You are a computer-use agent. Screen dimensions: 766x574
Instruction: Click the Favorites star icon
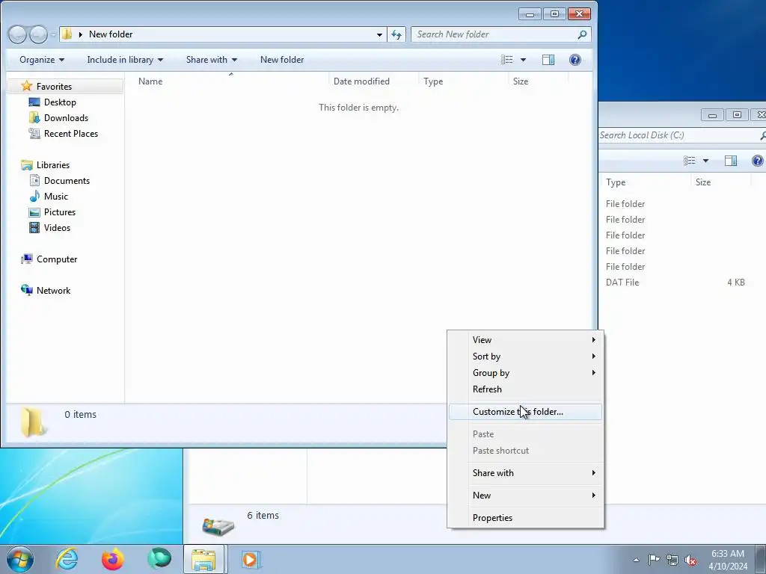pyautogui.click(x=26, y=87)
